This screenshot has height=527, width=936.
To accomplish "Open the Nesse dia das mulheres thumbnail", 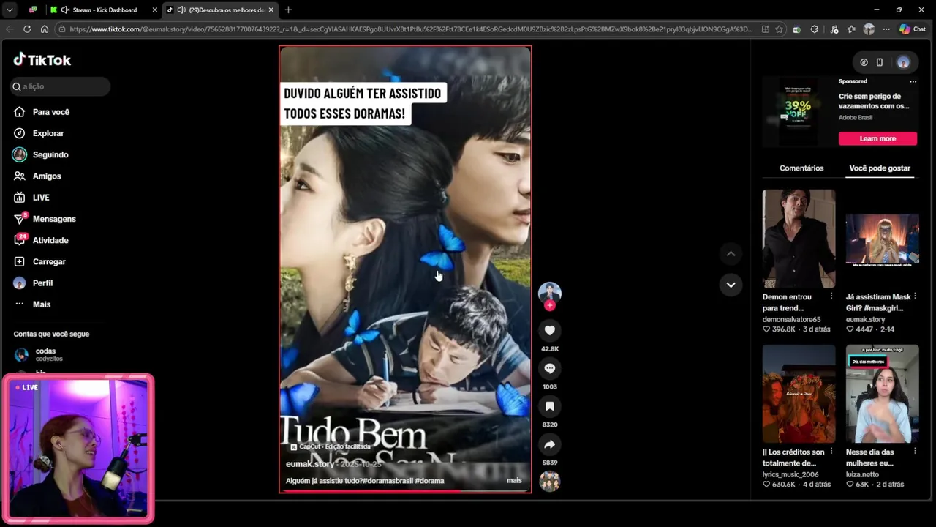I will coord(882,394).
